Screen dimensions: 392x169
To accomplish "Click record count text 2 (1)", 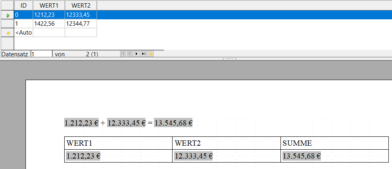I will coord(92,54).
